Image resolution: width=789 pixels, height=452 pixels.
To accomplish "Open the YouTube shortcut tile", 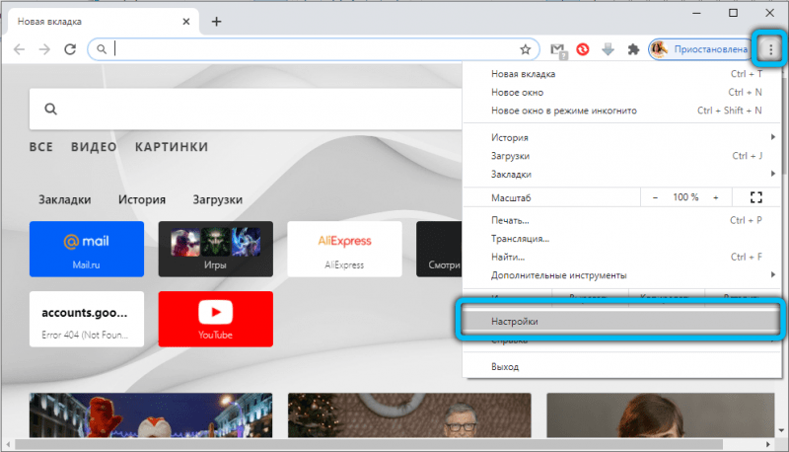I will 216,319.
